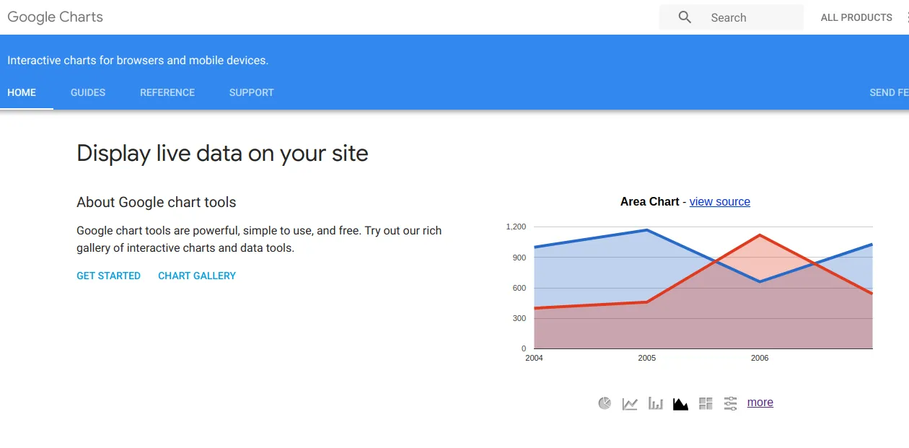
Task: Switch to the GUIDES tab
Action: tap(87, 92)
